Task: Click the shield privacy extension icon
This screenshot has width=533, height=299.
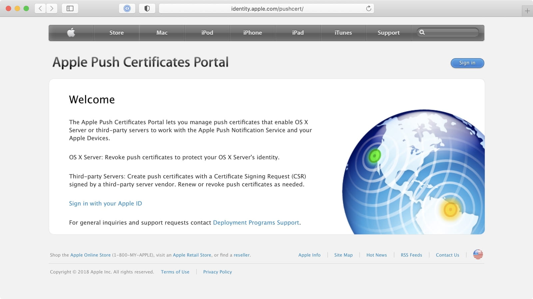Action: click(x=147, y=8)
